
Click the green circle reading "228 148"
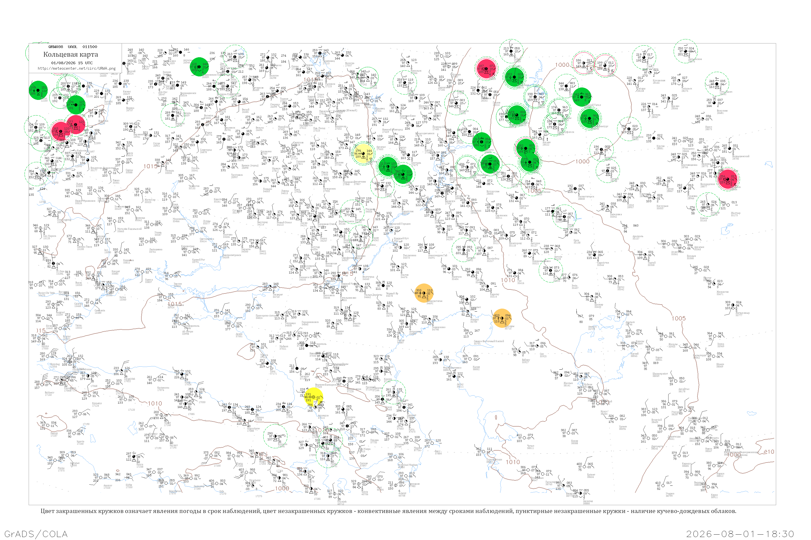coord(199,67)
